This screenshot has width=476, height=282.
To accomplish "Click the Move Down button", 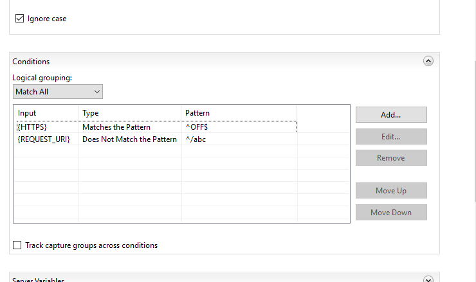I will click(390, 213).
